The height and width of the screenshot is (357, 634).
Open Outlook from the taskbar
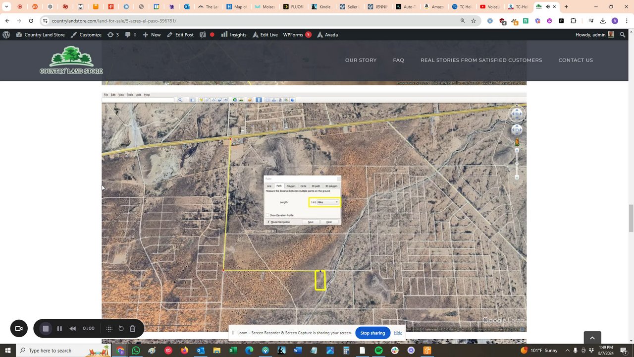pos(201,351)
